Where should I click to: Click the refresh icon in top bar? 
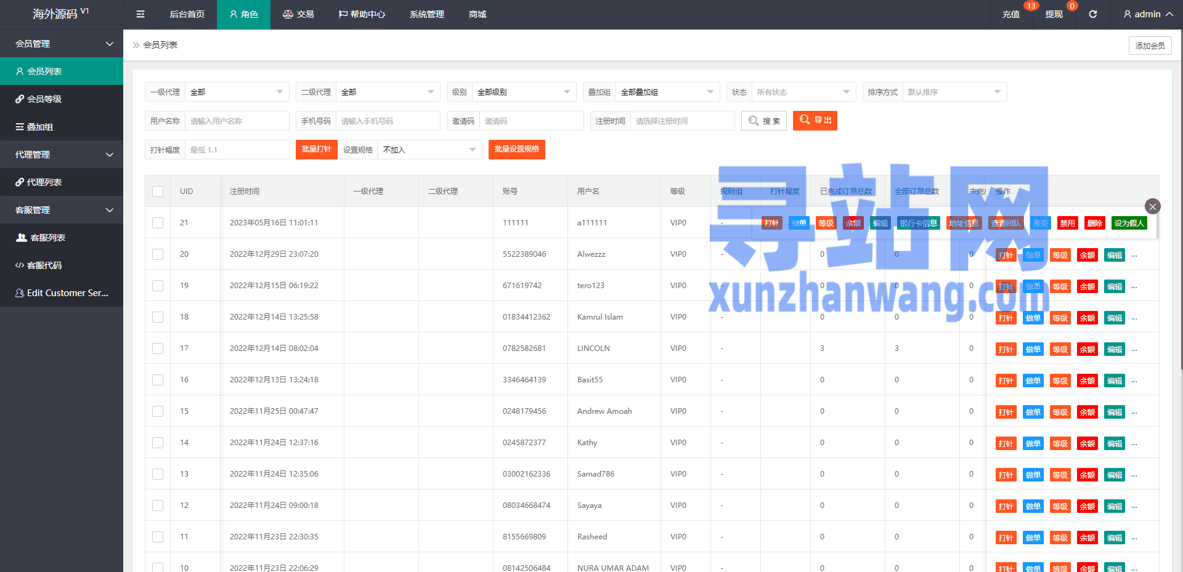[x=1092, y=14]
